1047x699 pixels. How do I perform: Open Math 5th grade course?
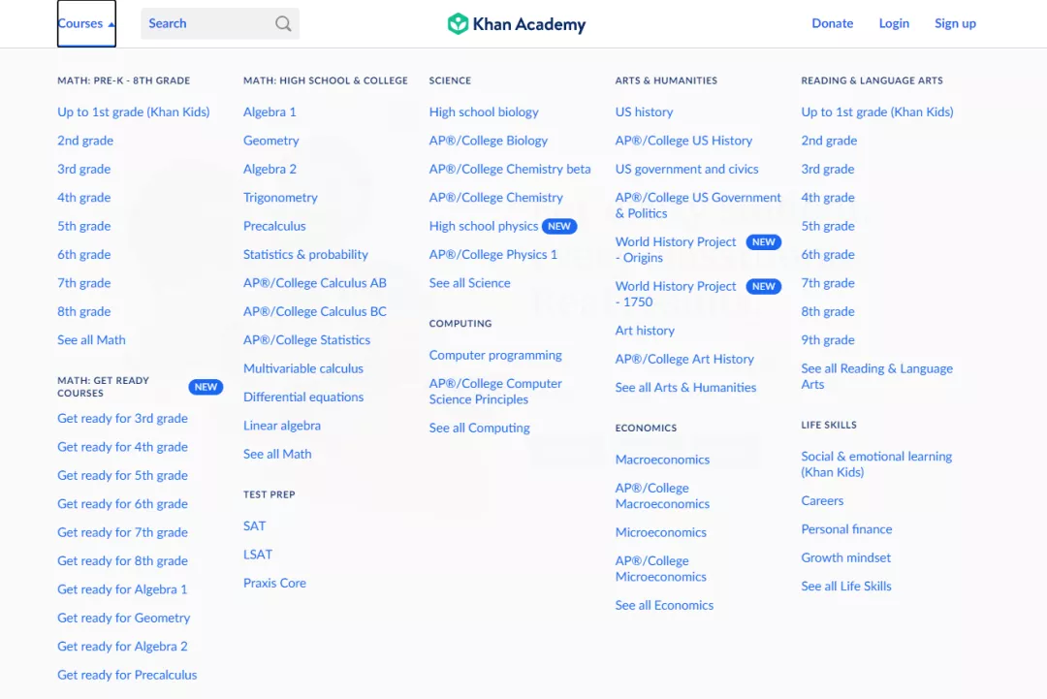[x=84, y=226]
